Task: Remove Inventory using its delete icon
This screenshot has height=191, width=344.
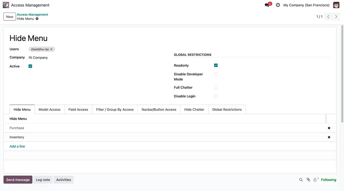Action: coord(329,137)
